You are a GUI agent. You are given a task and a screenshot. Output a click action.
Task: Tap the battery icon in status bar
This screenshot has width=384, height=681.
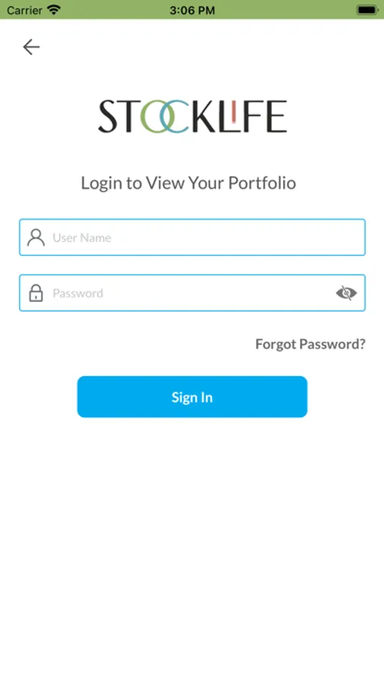[367, 10]
